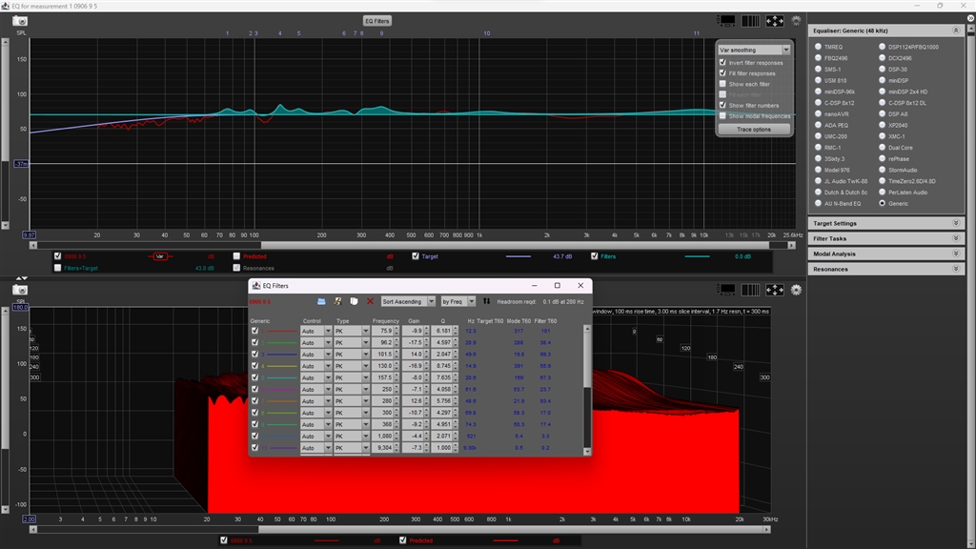Click the Y-axis zoom arrows icon
Viewport: 976px width, 549px height.
[21, 277]
